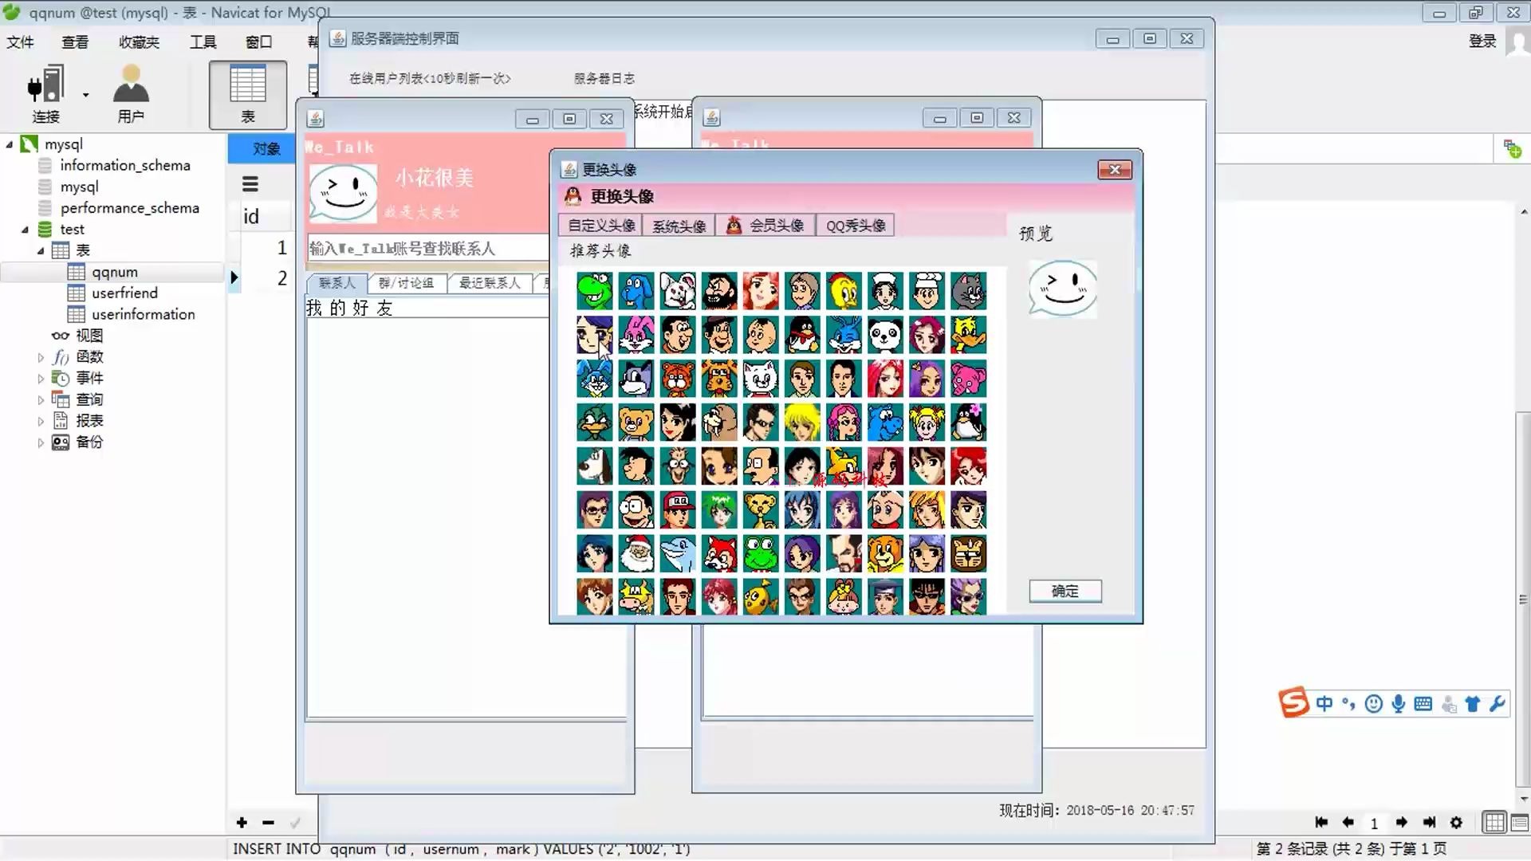Pick the Santa Claus avatar

(636, 554)
